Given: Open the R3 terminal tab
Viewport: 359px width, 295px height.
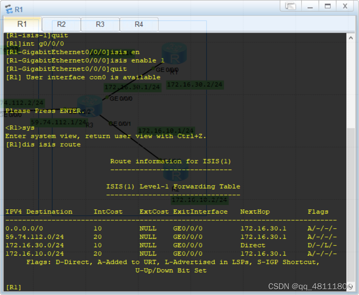Looking at the screenshot, I should click(x=100, y=24).
